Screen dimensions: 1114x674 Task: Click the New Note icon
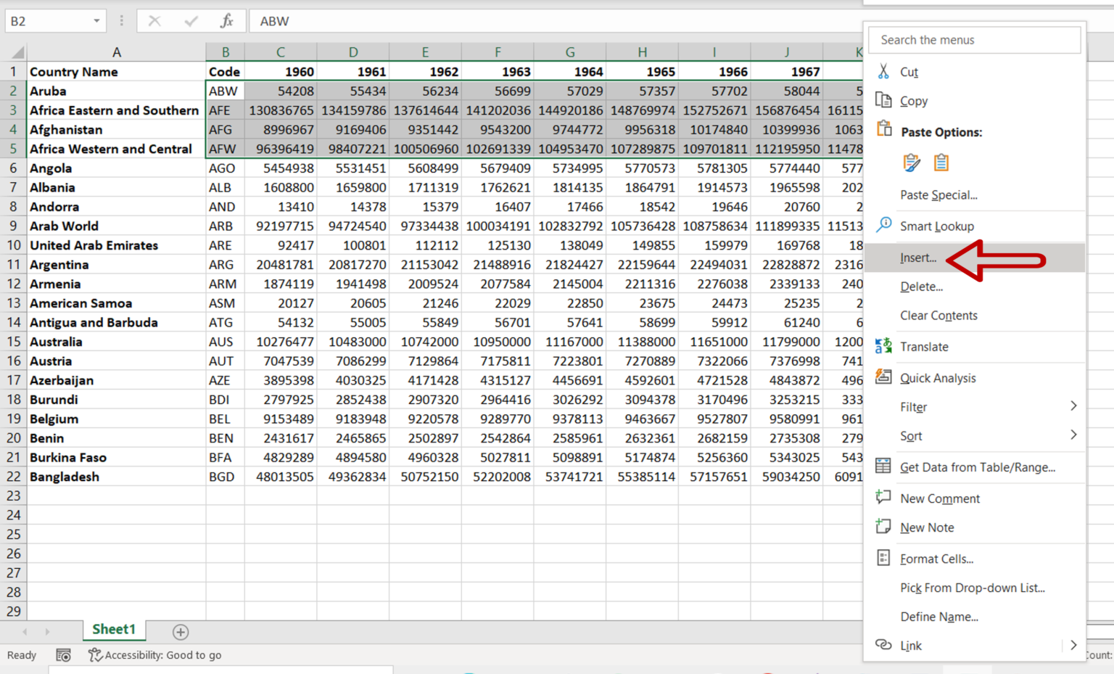pyautogui.click(x=883, y=527)
